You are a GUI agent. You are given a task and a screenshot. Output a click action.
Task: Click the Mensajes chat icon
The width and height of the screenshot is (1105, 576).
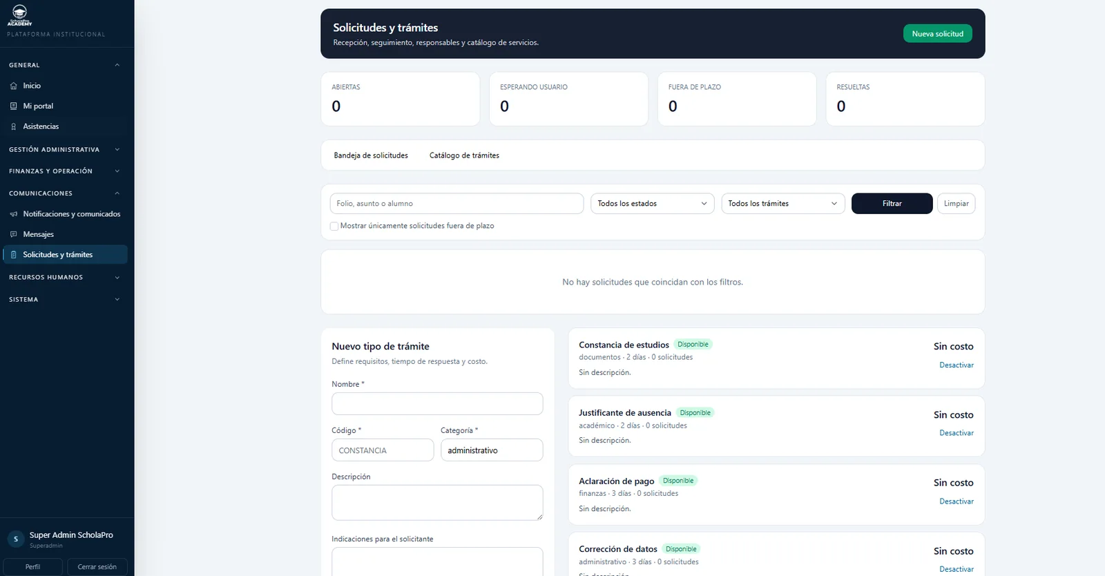point(13,234)
